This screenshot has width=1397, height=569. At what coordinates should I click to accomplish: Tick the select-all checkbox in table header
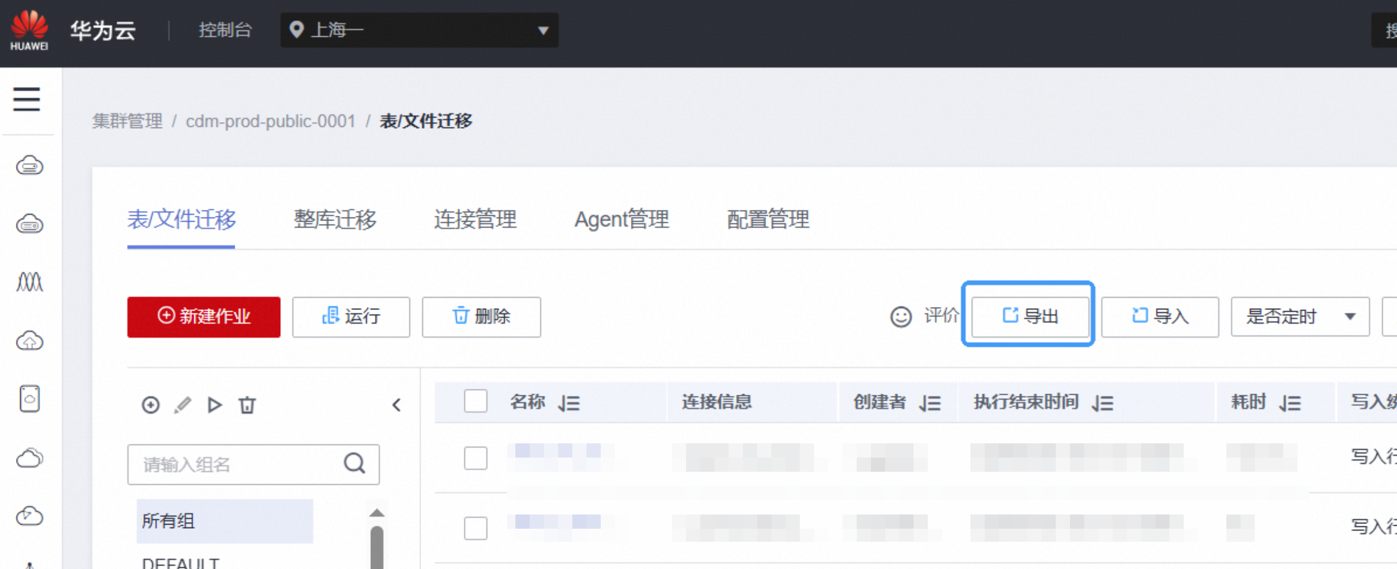[476, 401]
